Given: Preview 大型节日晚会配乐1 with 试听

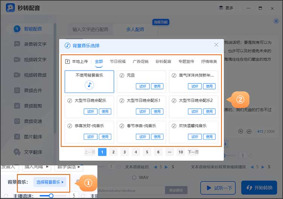Looking at the screenshot, I should click(x=143, y=112).
